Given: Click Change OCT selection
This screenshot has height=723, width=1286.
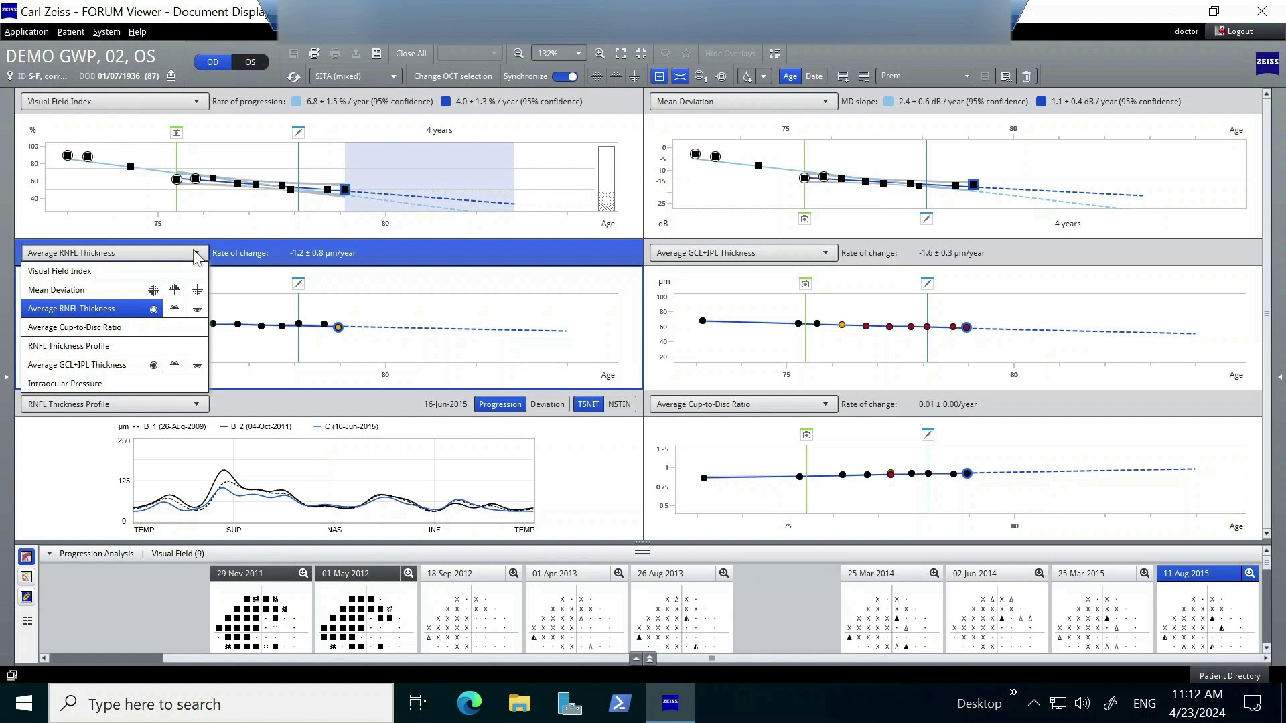Looking at the screenshot, I should pos(453,76).
